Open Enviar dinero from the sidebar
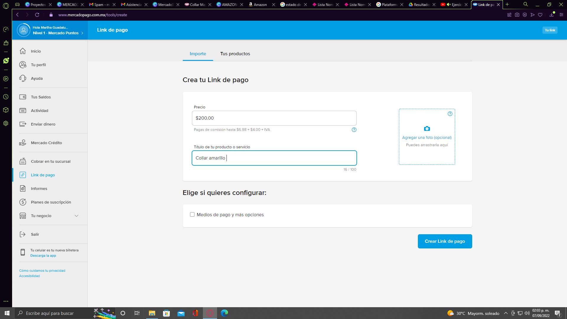The height and width of the screenshot is (319, 567). pyautogui.click(x=43, y=124)
